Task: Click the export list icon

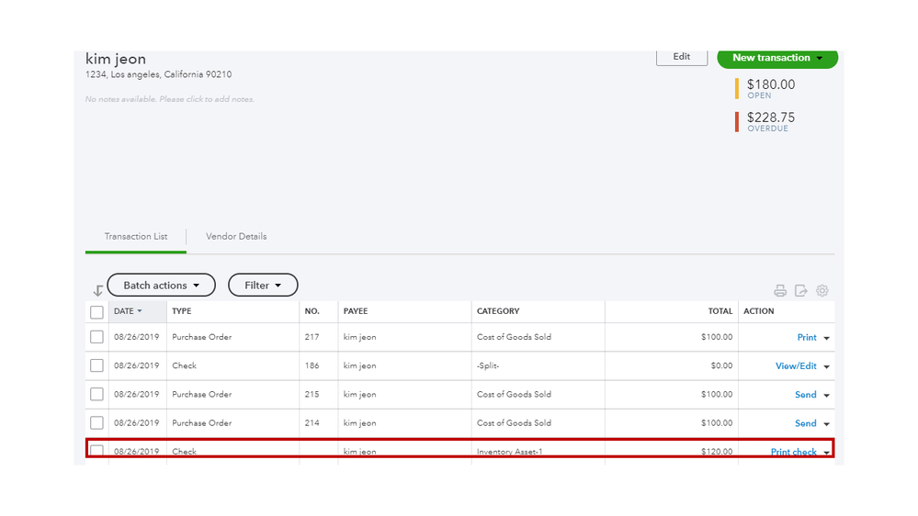Action: pos(801,291)
